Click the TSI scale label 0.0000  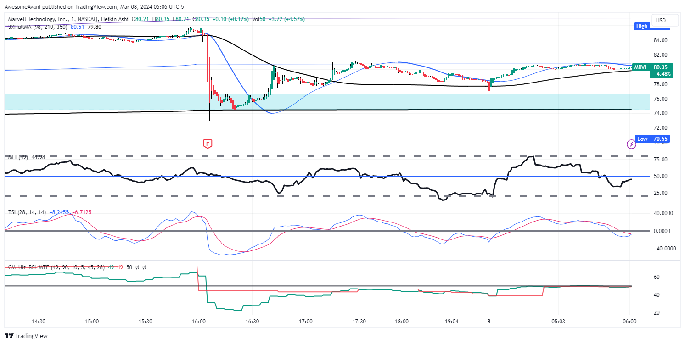[663, 231]
